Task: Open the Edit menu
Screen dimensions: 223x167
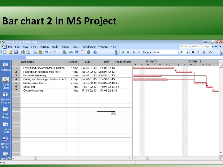Action: [x=17, y=47]
